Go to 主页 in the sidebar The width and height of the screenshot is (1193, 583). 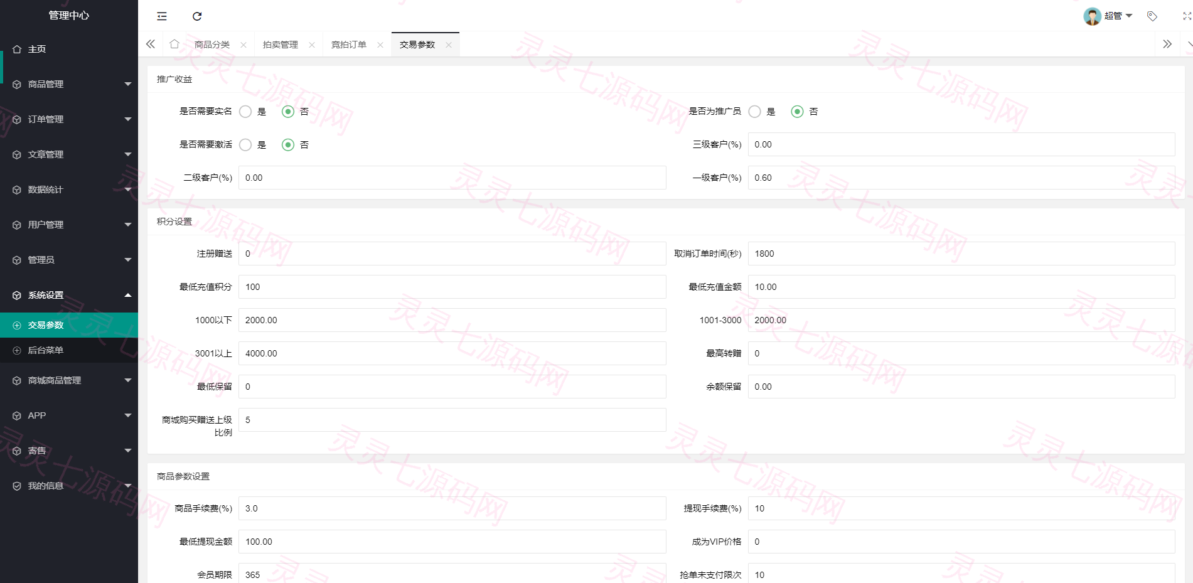tap(69, 49)
